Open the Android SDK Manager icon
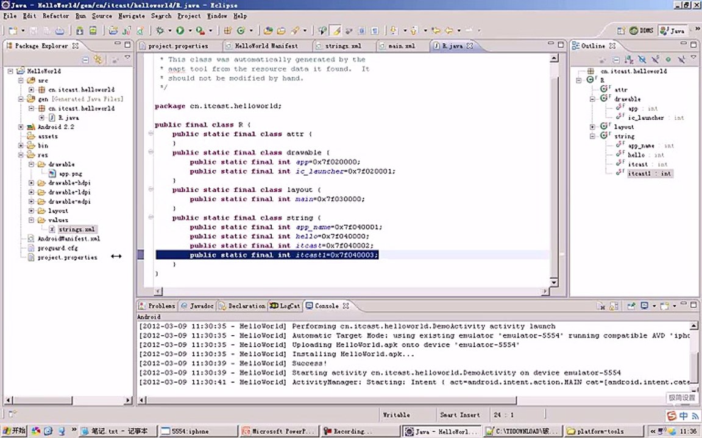This screenshot has width=702, height=438. pyautogui.click(x=80, y=30)
